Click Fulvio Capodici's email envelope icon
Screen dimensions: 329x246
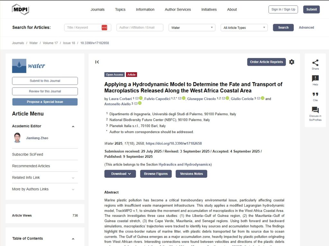coord(179,98)
